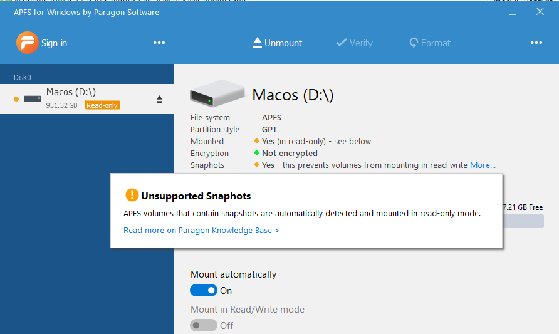The image size is (559, 334).
Task: Click the Verify toolbar button
Action: click(x=354, y=43)
